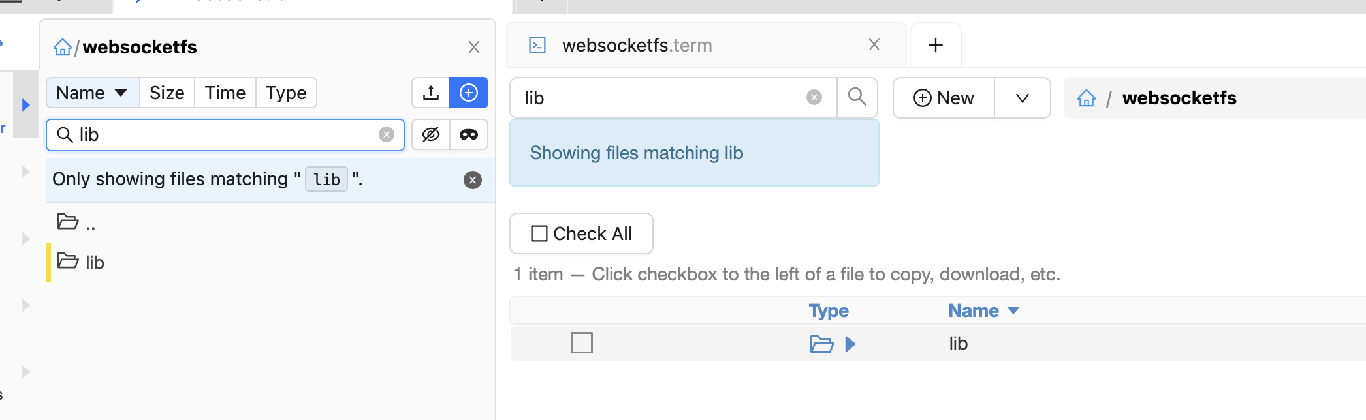Open a new tab with the plus button
1366x420 pixels.
pyautogui.click(x=935, y=44)
